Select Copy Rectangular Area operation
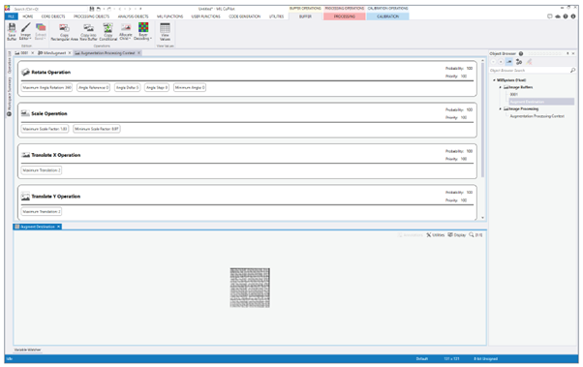Image resolution: width=583 pixels, height=367 pixels. point(64,32)
